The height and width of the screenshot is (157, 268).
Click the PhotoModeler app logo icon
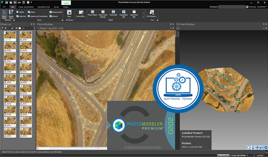pos(2,3)
